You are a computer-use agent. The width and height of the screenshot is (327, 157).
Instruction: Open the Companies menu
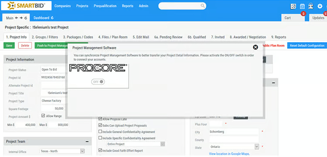click(62, 6)
